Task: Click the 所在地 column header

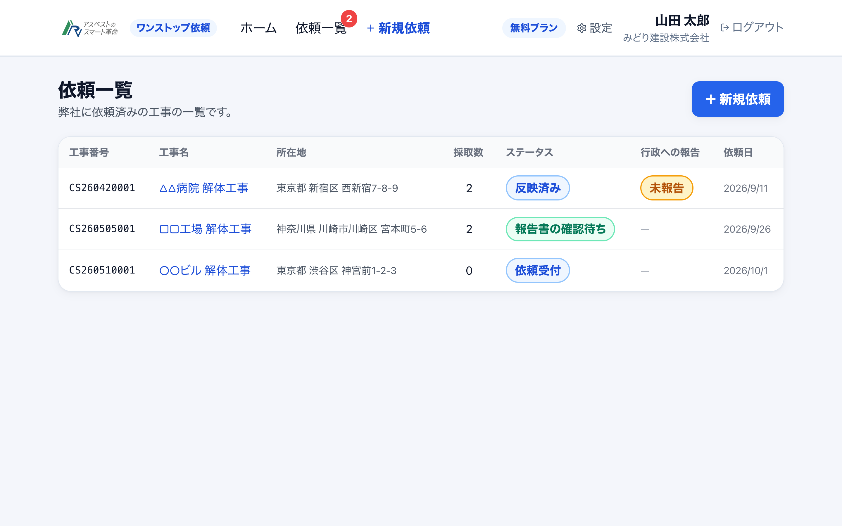Action: (291, 152)
